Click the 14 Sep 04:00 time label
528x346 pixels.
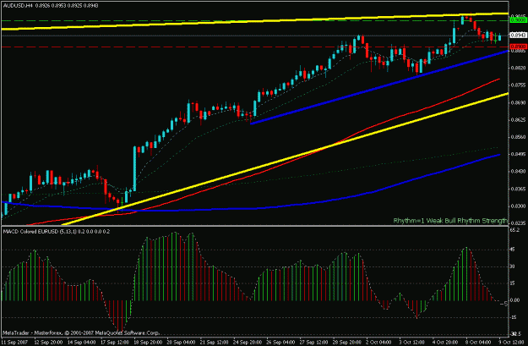pyautogui.click(x=81, y=342)
